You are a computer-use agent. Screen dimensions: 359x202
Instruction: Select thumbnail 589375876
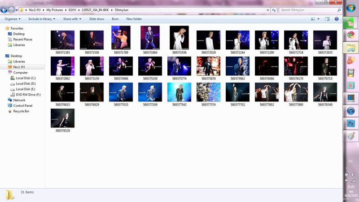point(208,66)
